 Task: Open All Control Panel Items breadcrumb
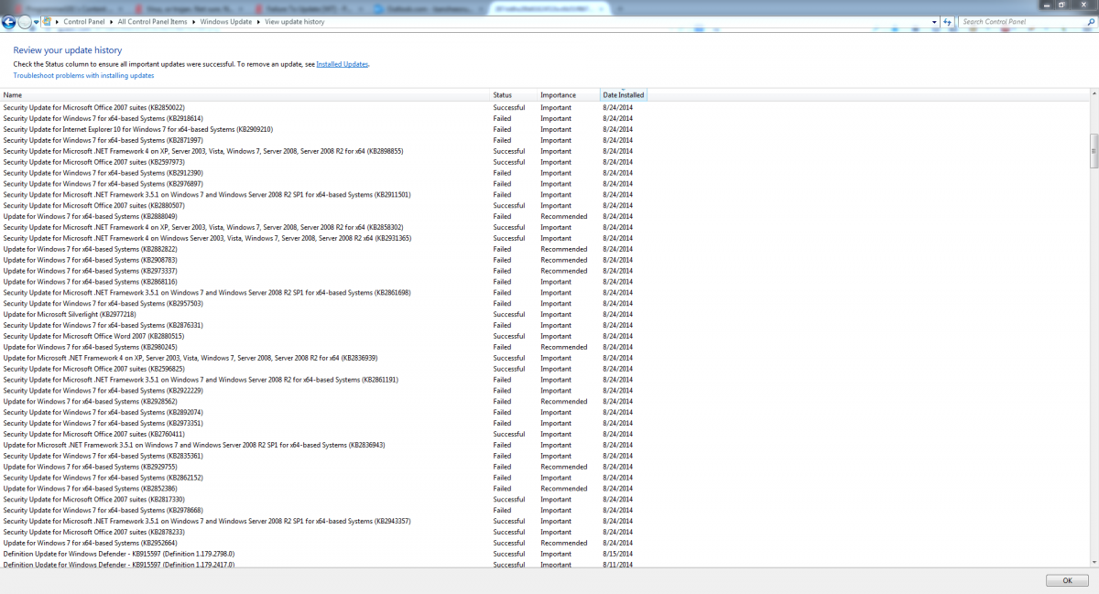[x=153, y=21]
